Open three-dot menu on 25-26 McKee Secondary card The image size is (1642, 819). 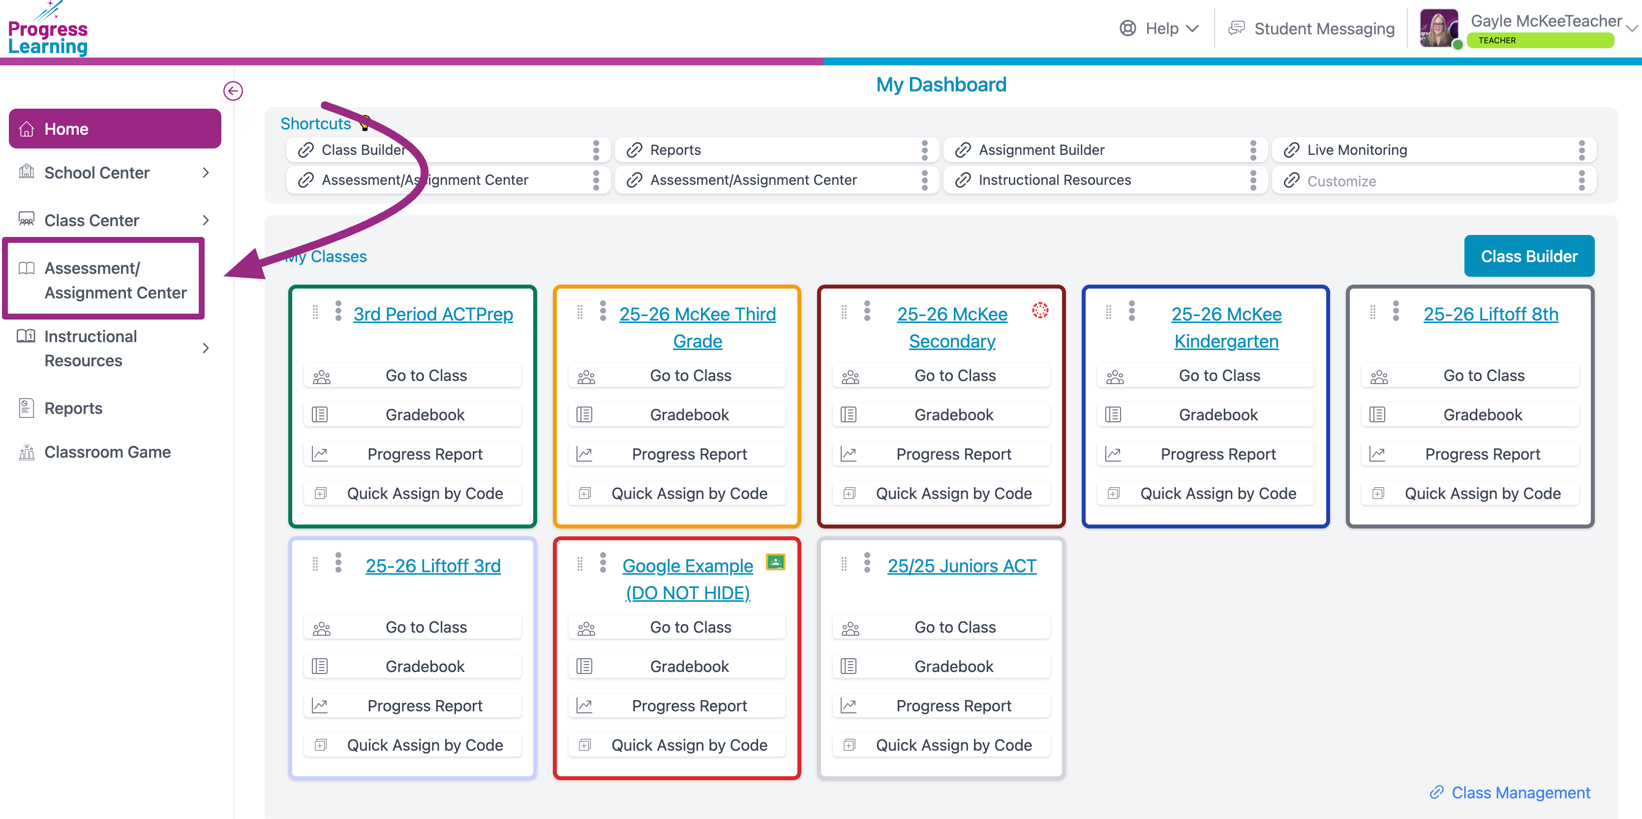867,311
